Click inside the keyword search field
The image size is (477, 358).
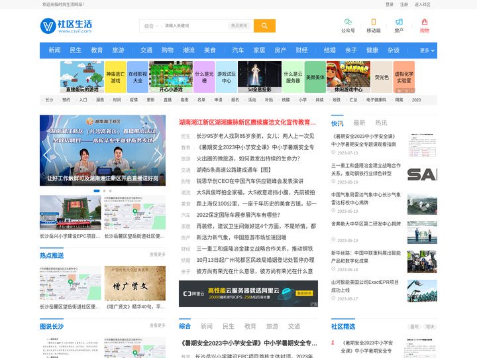click(195, 26)
